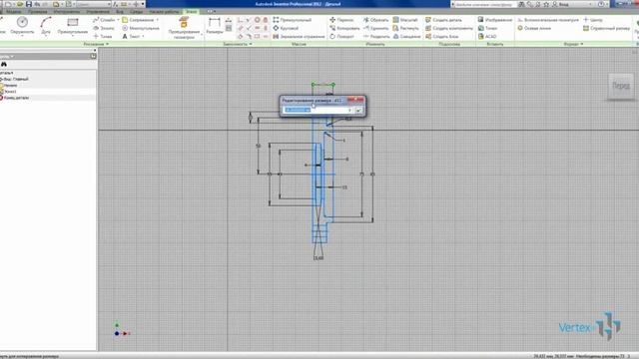Select the Offset (Смещение) command
Image resolution: width=639 pixels, height=359 pixels.
point(406,36)
